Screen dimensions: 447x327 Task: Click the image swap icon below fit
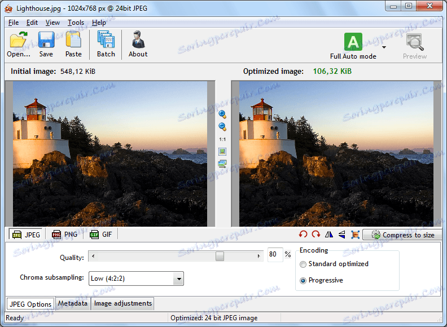[x=222, y=163]
